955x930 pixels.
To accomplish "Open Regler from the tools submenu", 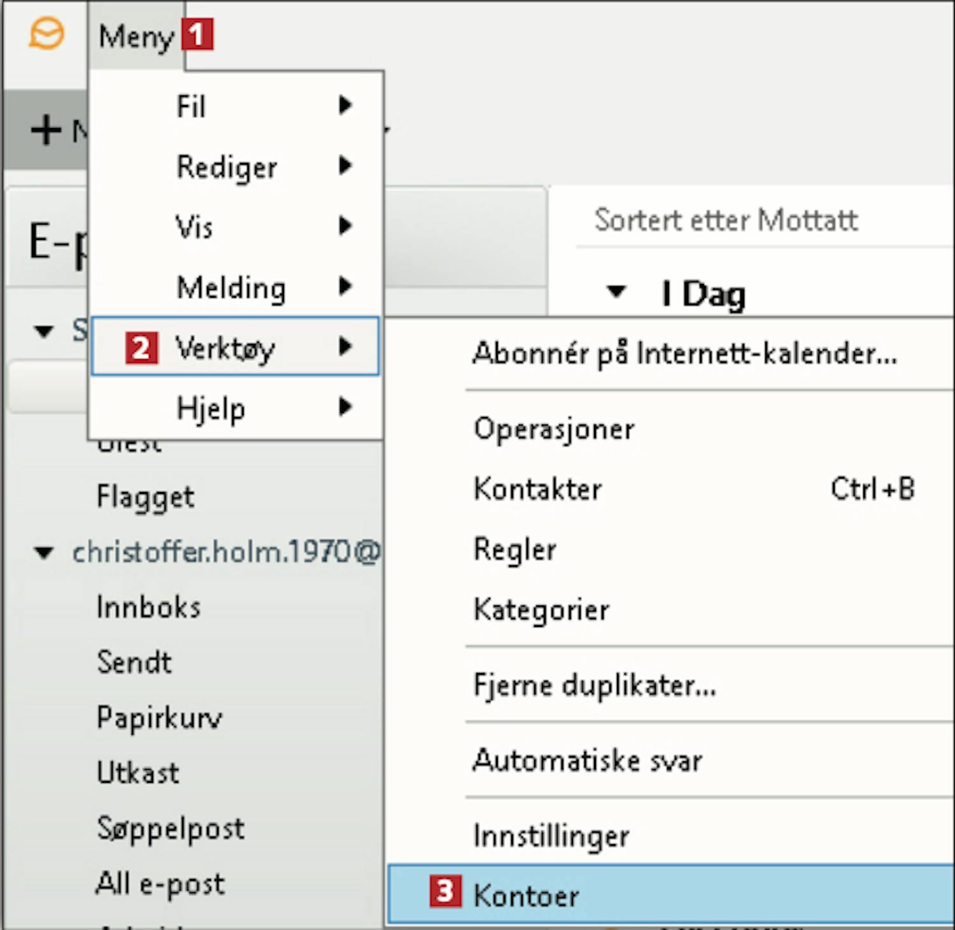I will (x=515, y=549).
